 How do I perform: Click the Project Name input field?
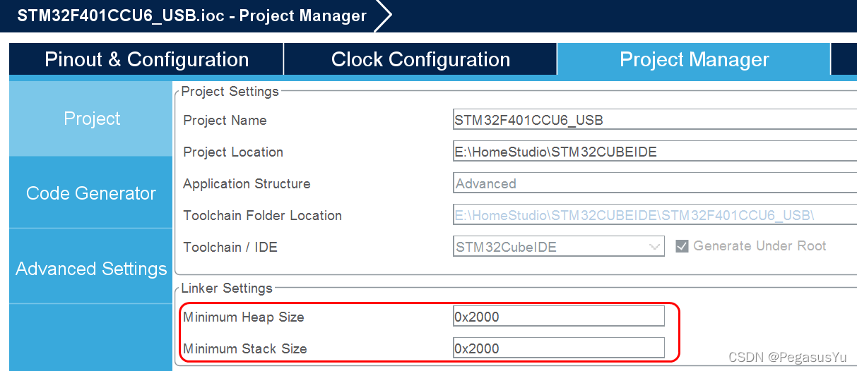pos(654,120)
